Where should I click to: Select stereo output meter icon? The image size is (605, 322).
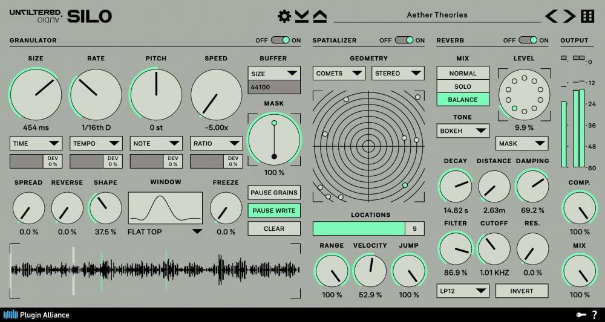click(578, 58)
